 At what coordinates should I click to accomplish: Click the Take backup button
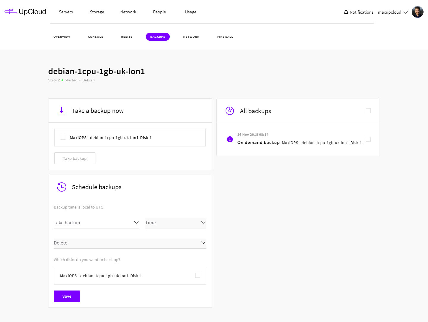point(75,158)
